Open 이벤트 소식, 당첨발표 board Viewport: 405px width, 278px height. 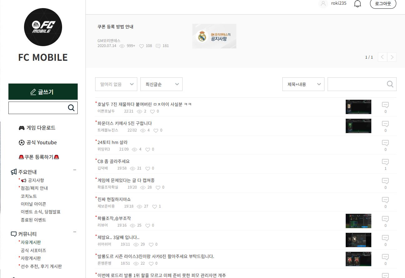tap(41, 212)
